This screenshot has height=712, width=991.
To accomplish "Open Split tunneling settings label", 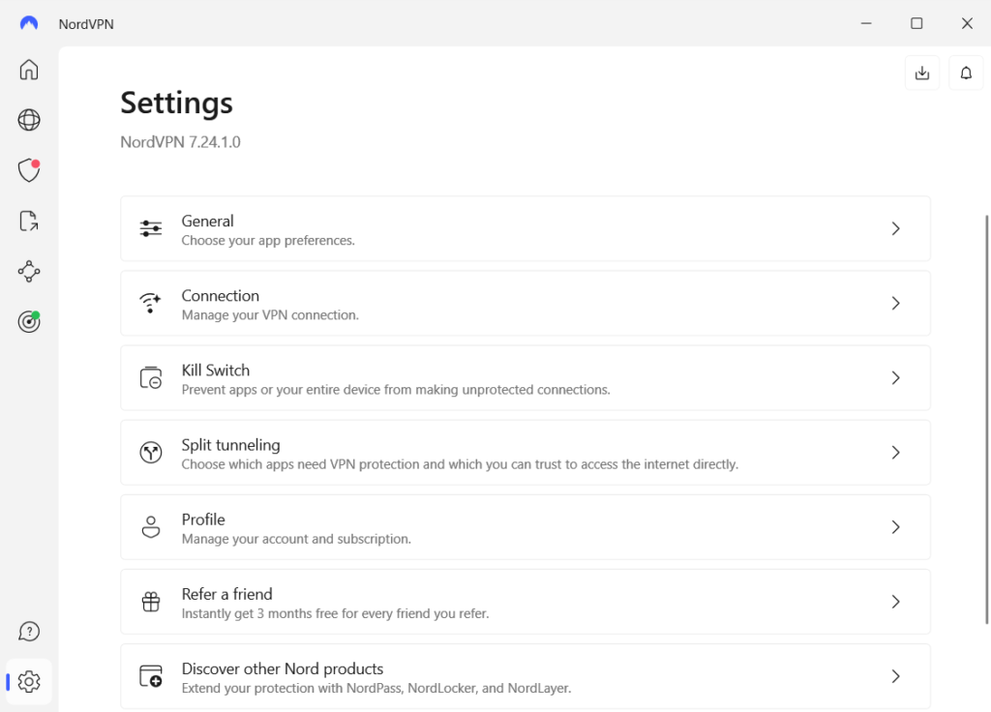I will point(230,445).
